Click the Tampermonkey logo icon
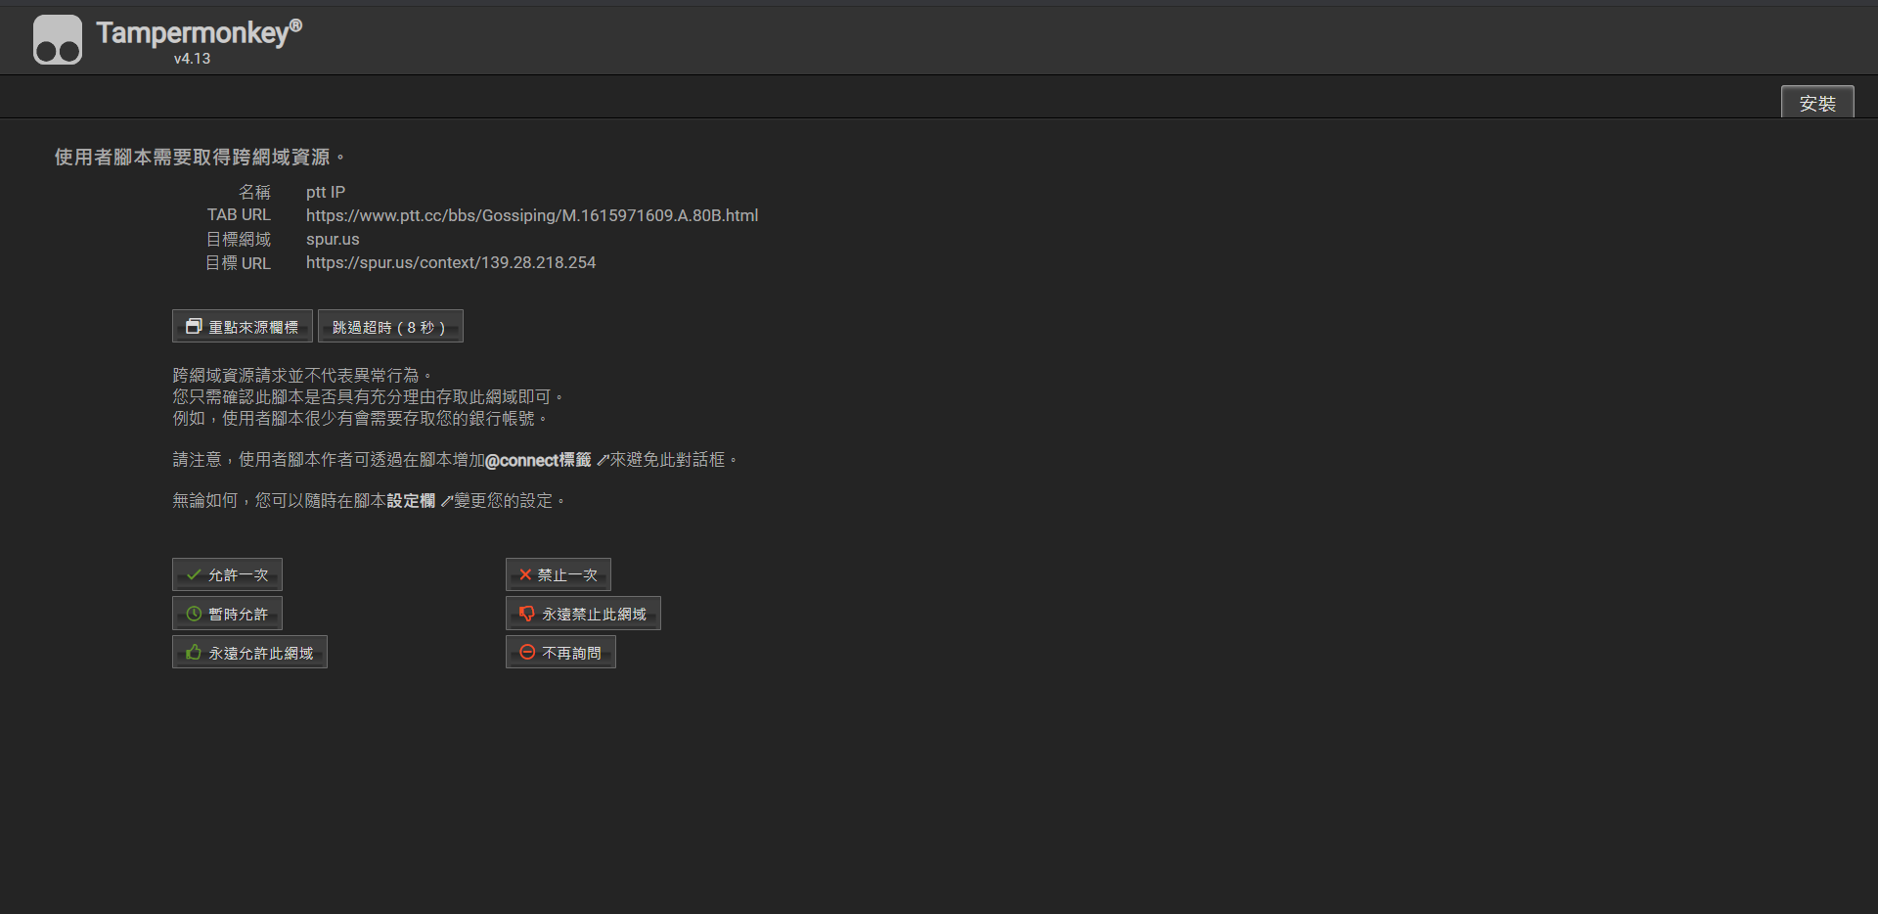This screenshot has height=914, width=1878. (58, 39)
